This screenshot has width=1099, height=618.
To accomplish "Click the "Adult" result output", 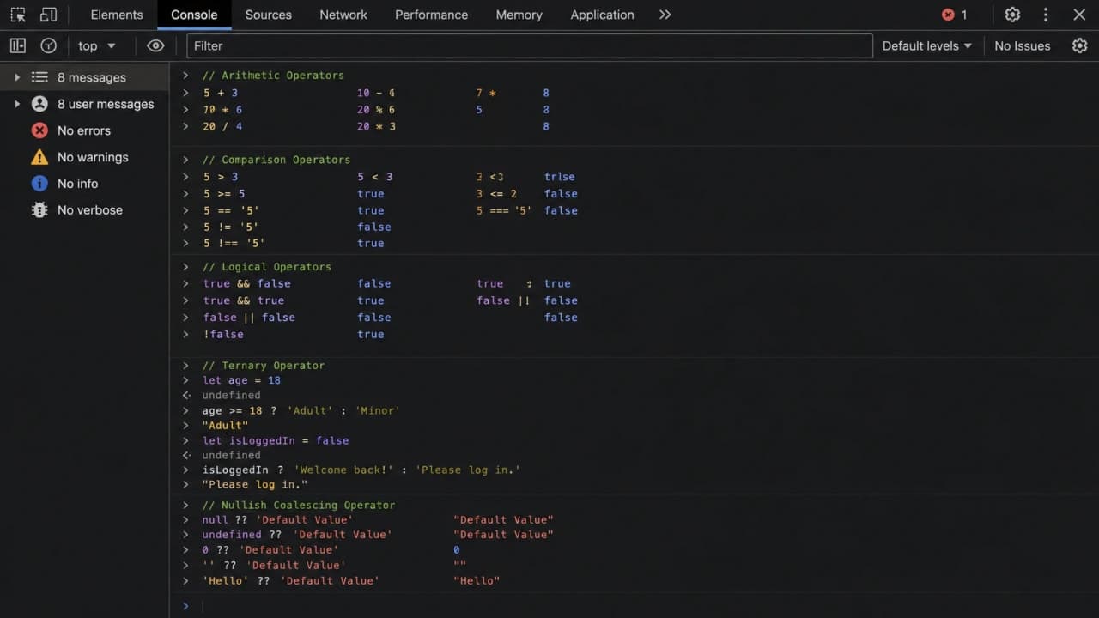I will [225, 426].
